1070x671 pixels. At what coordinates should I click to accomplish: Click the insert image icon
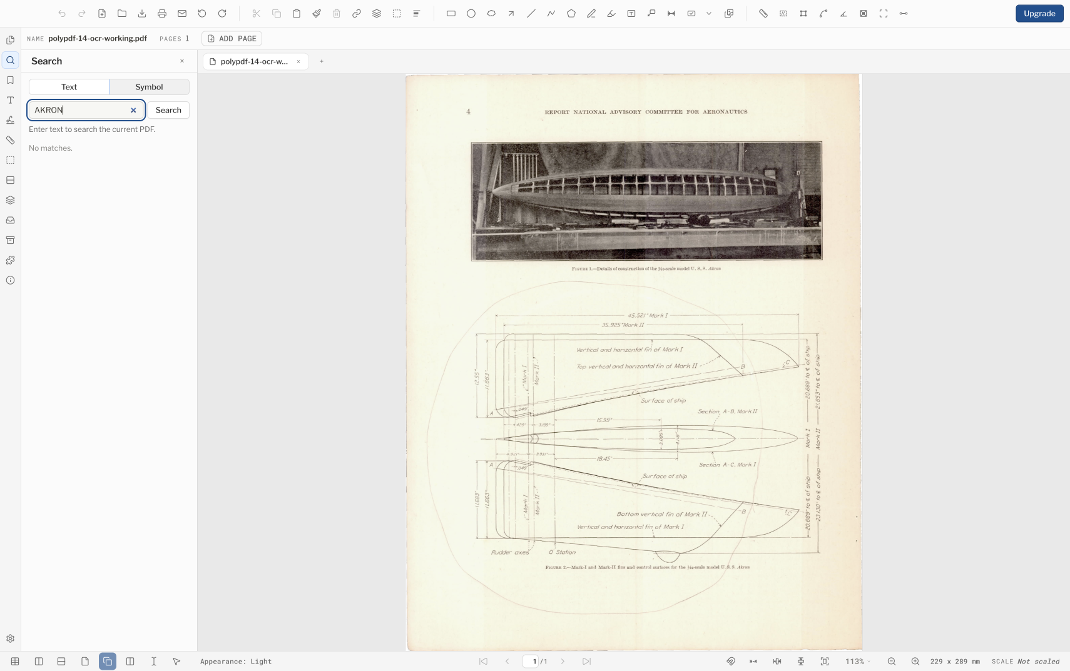point(729,13)
